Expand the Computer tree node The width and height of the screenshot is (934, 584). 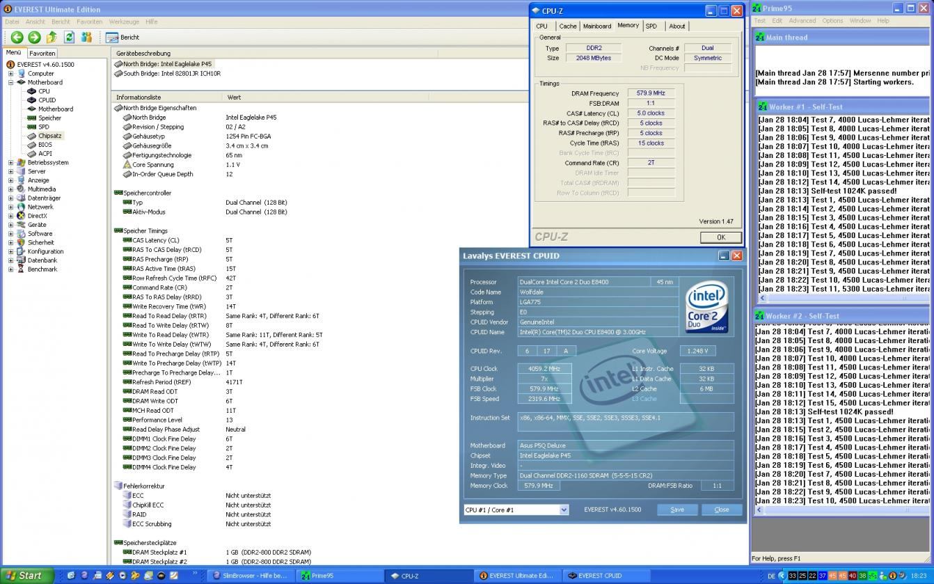pyautogui.click(x=10, y=73)
